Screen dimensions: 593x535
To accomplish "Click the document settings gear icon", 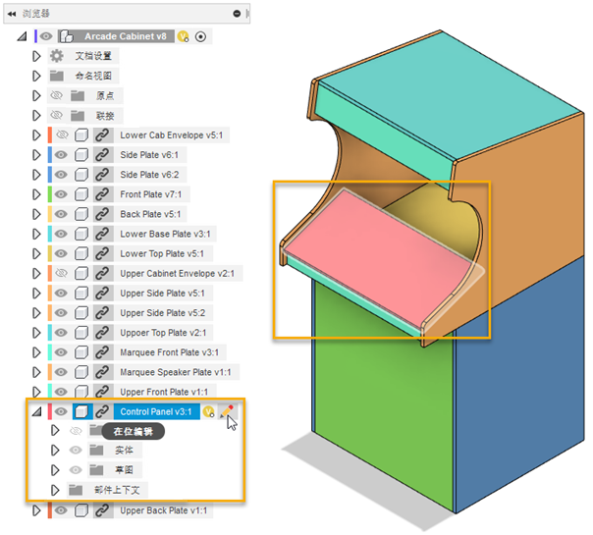I will tap(57, 56).
